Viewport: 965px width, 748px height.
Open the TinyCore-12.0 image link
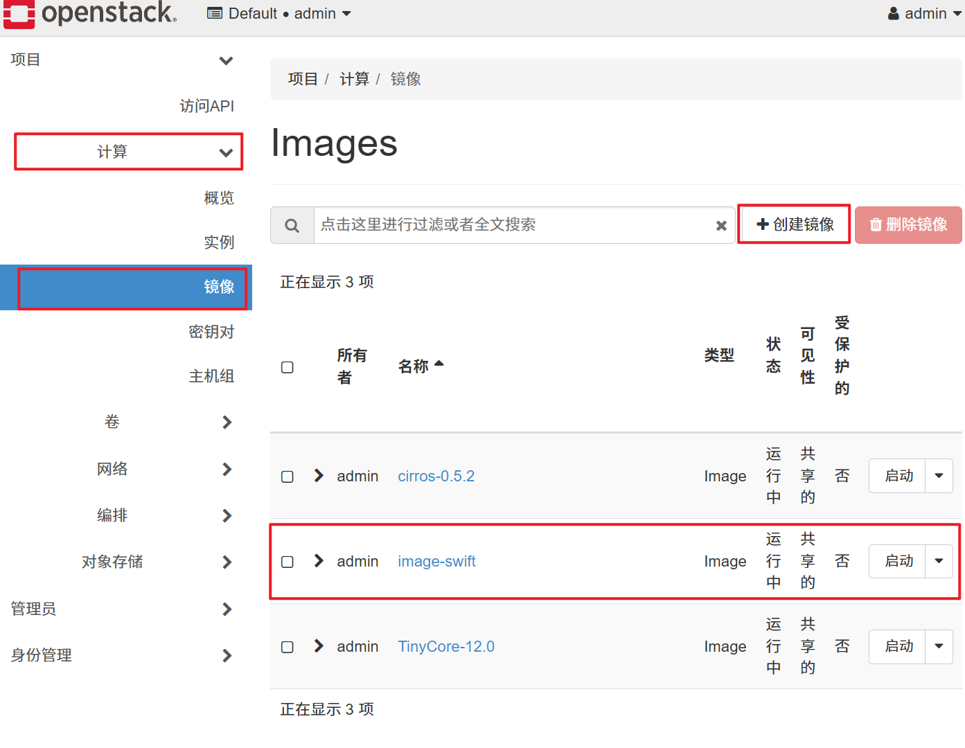pos(446,647)
